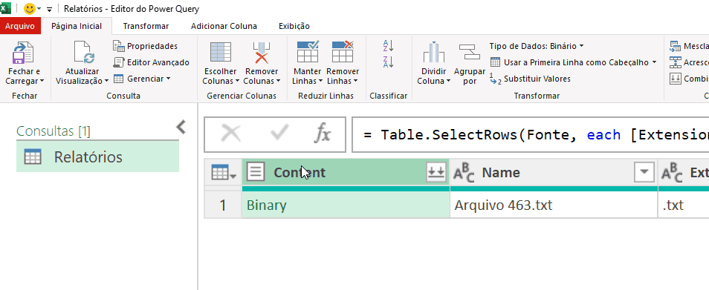Image resolution: width=709 pixels, height=290 pixels.
Task: Switch to Página Inicial tab
Action: point(77,26)
